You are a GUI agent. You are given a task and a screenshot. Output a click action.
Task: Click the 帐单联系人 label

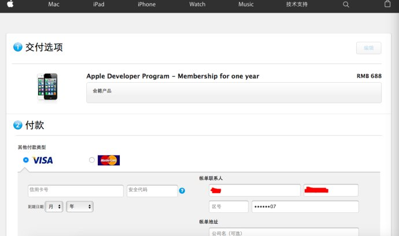click(x=210, y=178)
